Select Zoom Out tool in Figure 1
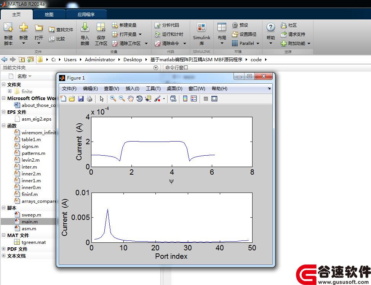 122,99
